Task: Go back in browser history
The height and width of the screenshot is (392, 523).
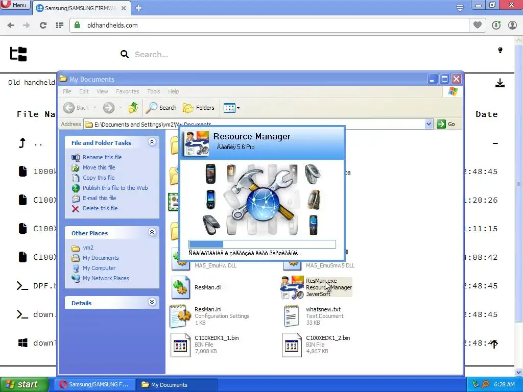Action: pos(11,26)
